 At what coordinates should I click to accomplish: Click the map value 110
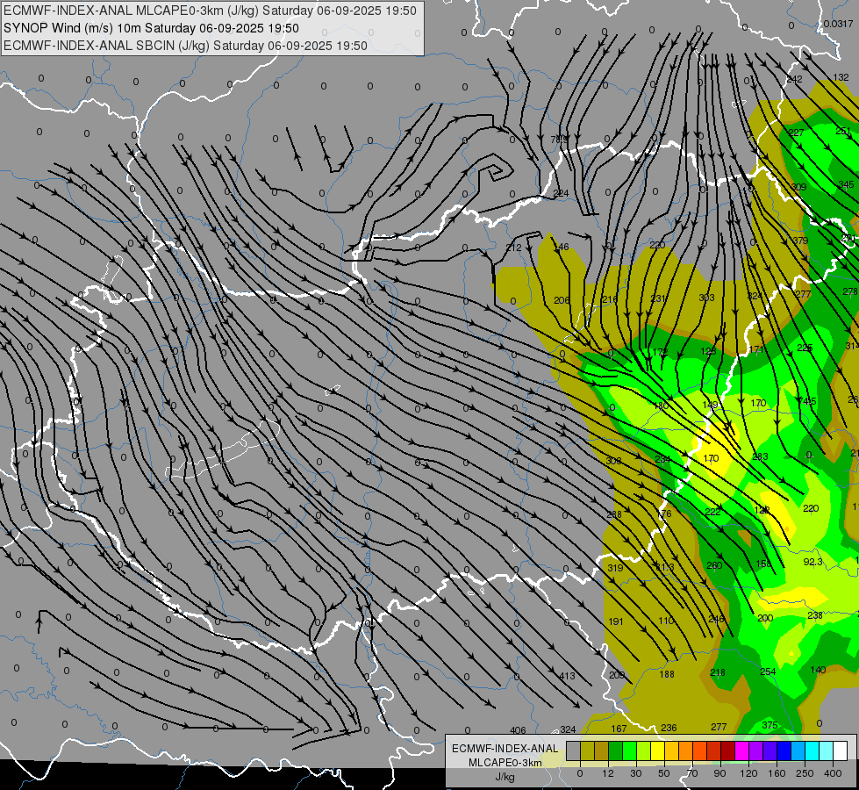(666, 621)
